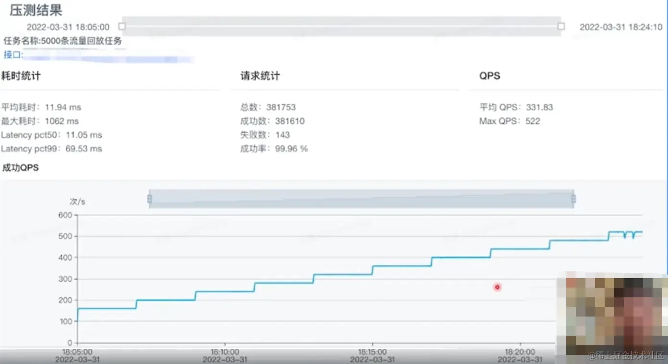Click the 18:05:00 x-axis tick label
This screenshot has height=364, width=668.
click(x=78, y=352)
